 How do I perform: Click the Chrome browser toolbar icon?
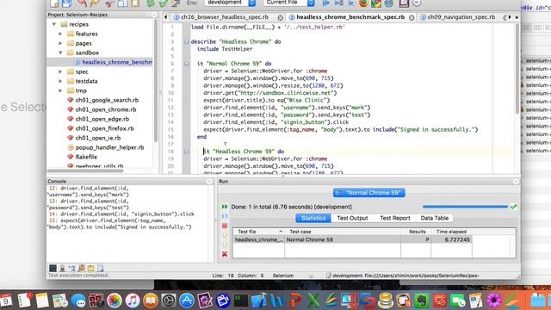(x=376, y=3)
